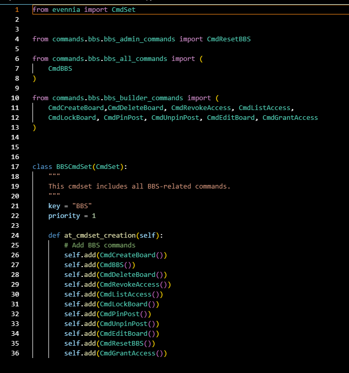Image resolution: width=349 pixels, height=373 pixels.
Task: Click the at_cmdset_creation method name
Action: point(99,235)
